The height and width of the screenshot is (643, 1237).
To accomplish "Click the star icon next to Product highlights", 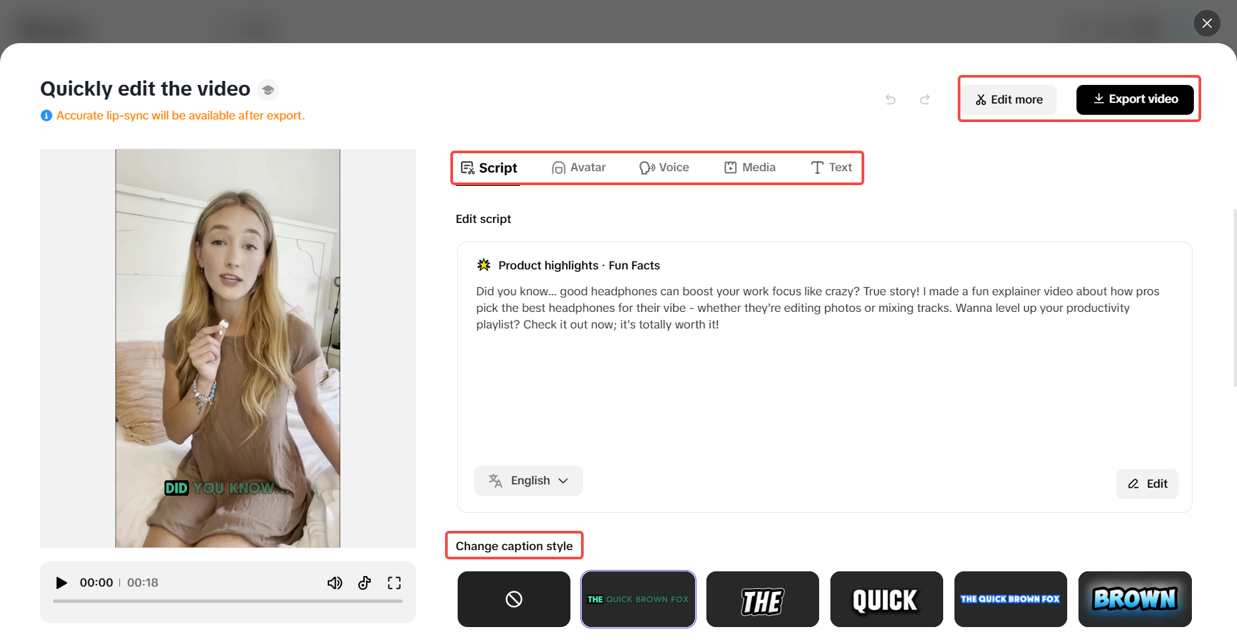I will click(x=484, y=265).
